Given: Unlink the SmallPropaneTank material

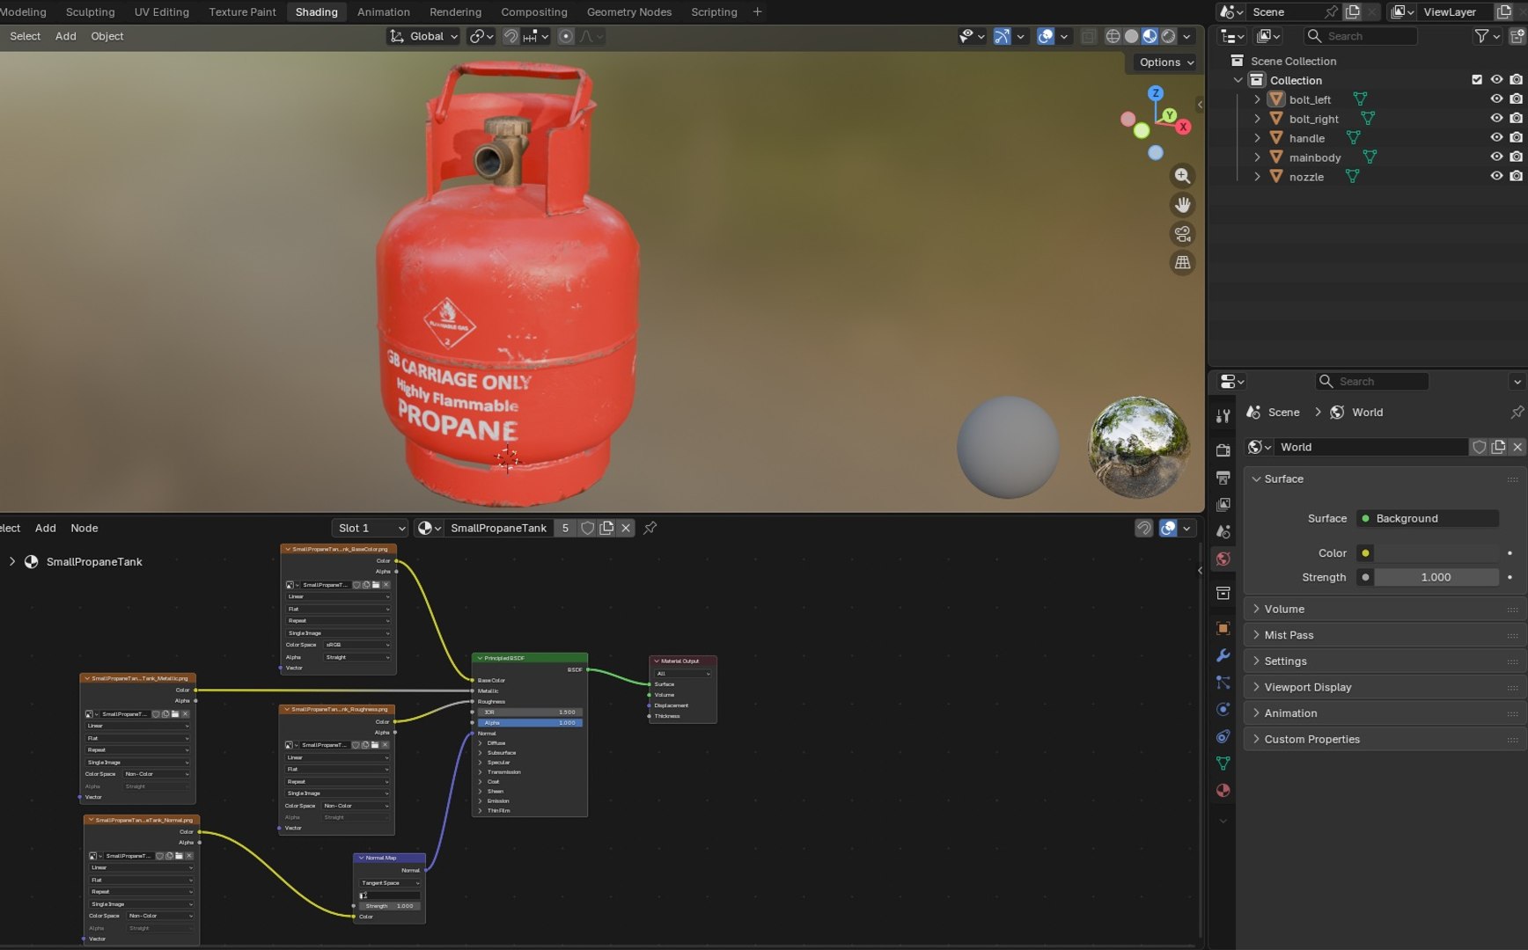Looking at the screenshot, I should pyautogui.click(x=626, y=528).
